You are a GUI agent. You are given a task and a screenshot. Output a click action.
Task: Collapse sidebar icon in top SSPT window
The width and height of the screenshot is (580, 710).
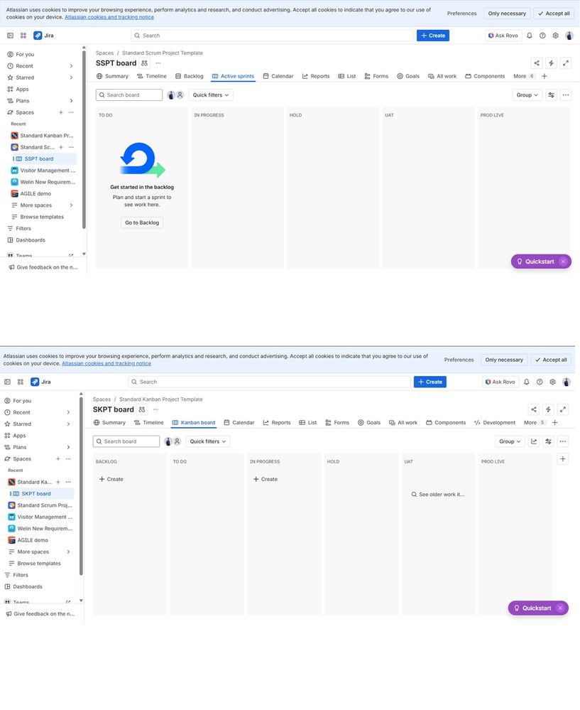[10, 36]
